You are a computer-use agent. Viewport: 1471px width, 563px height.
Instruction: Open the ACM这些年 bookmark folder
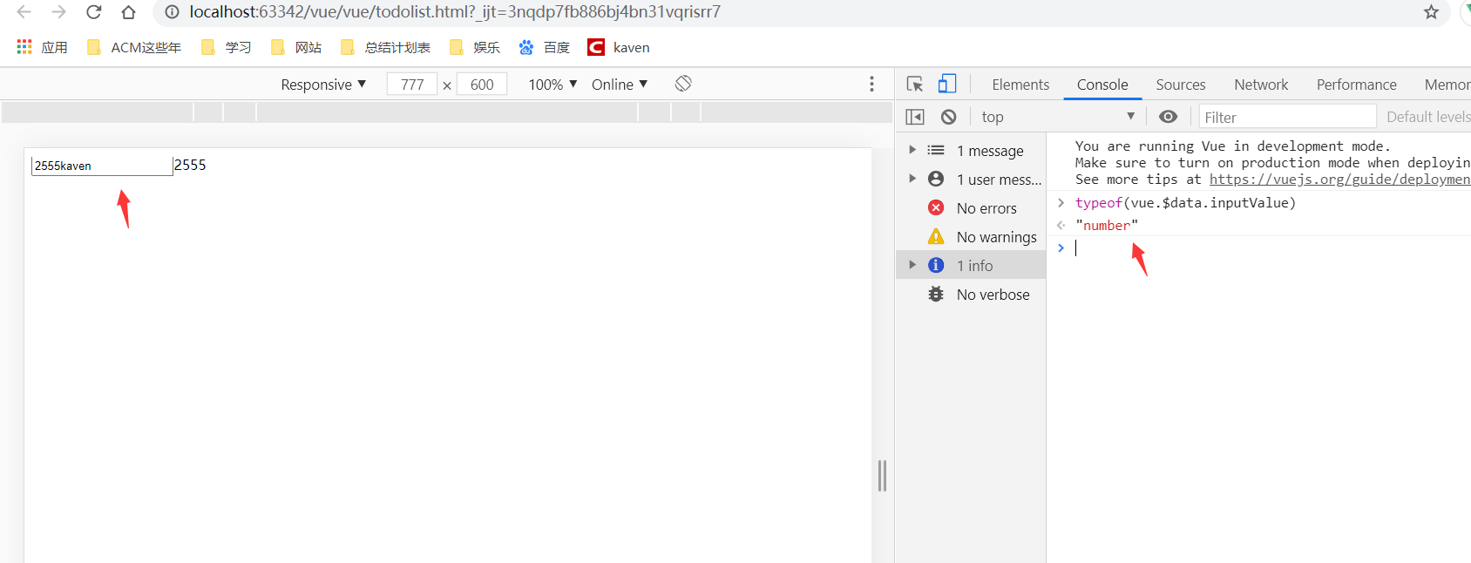point(134,47)
